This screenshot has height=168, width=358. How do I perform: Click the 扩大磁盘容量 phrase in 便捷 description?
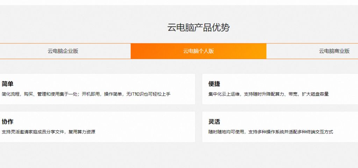[x=315, y=94]
